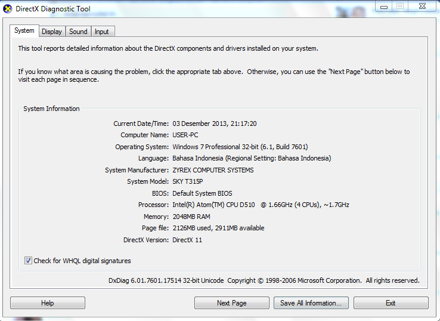
Task: Click 'Default System BIOS' value
Action: click(202, 193)
